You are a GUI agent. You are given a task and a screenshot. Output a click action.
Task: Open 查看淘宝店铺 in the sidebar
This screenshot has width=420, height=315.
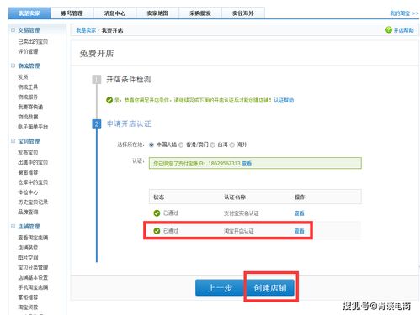33,238
